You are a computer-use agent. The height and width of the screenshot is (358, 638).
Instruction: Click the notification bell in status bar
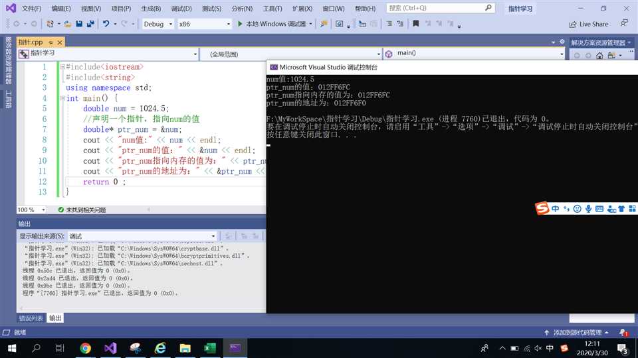623,332
